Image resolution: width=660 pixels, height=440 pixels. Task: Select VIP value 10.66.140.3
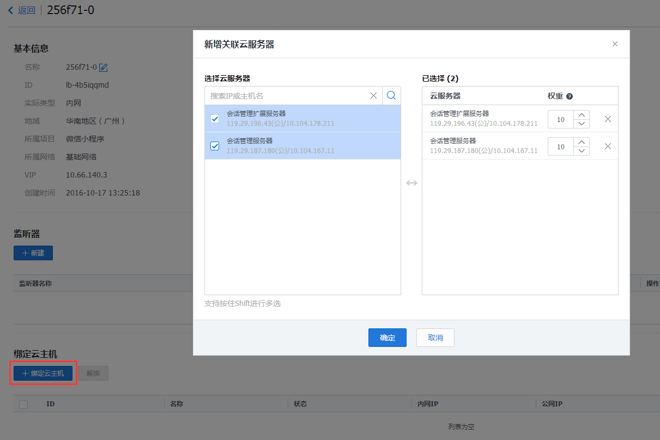click(87, 175)
